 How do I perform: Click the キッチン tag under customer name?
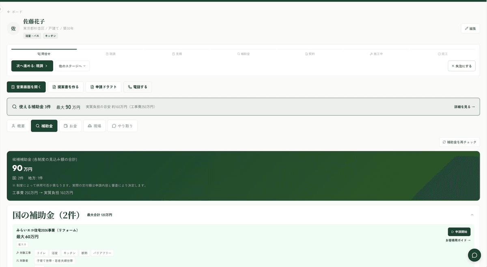(50, 36)
